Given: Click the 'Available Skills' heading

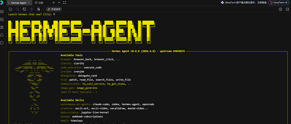Looking at the screenshot, I should coord(72,100).
